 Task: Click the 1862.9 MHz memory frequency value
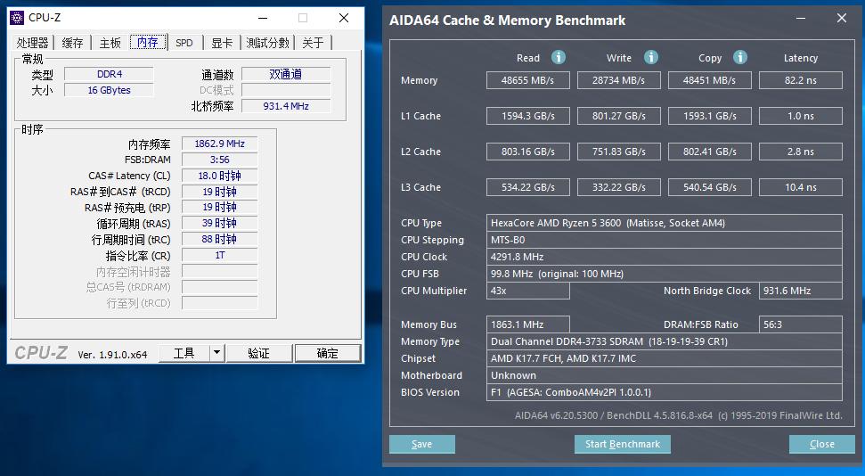point(219,144)
